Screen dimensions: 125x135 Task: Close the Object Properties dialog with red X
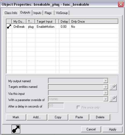click(121, 4)
